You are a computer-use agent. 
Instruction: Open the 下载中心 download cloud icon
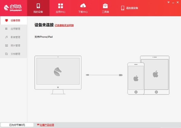[x=83, y=6]
